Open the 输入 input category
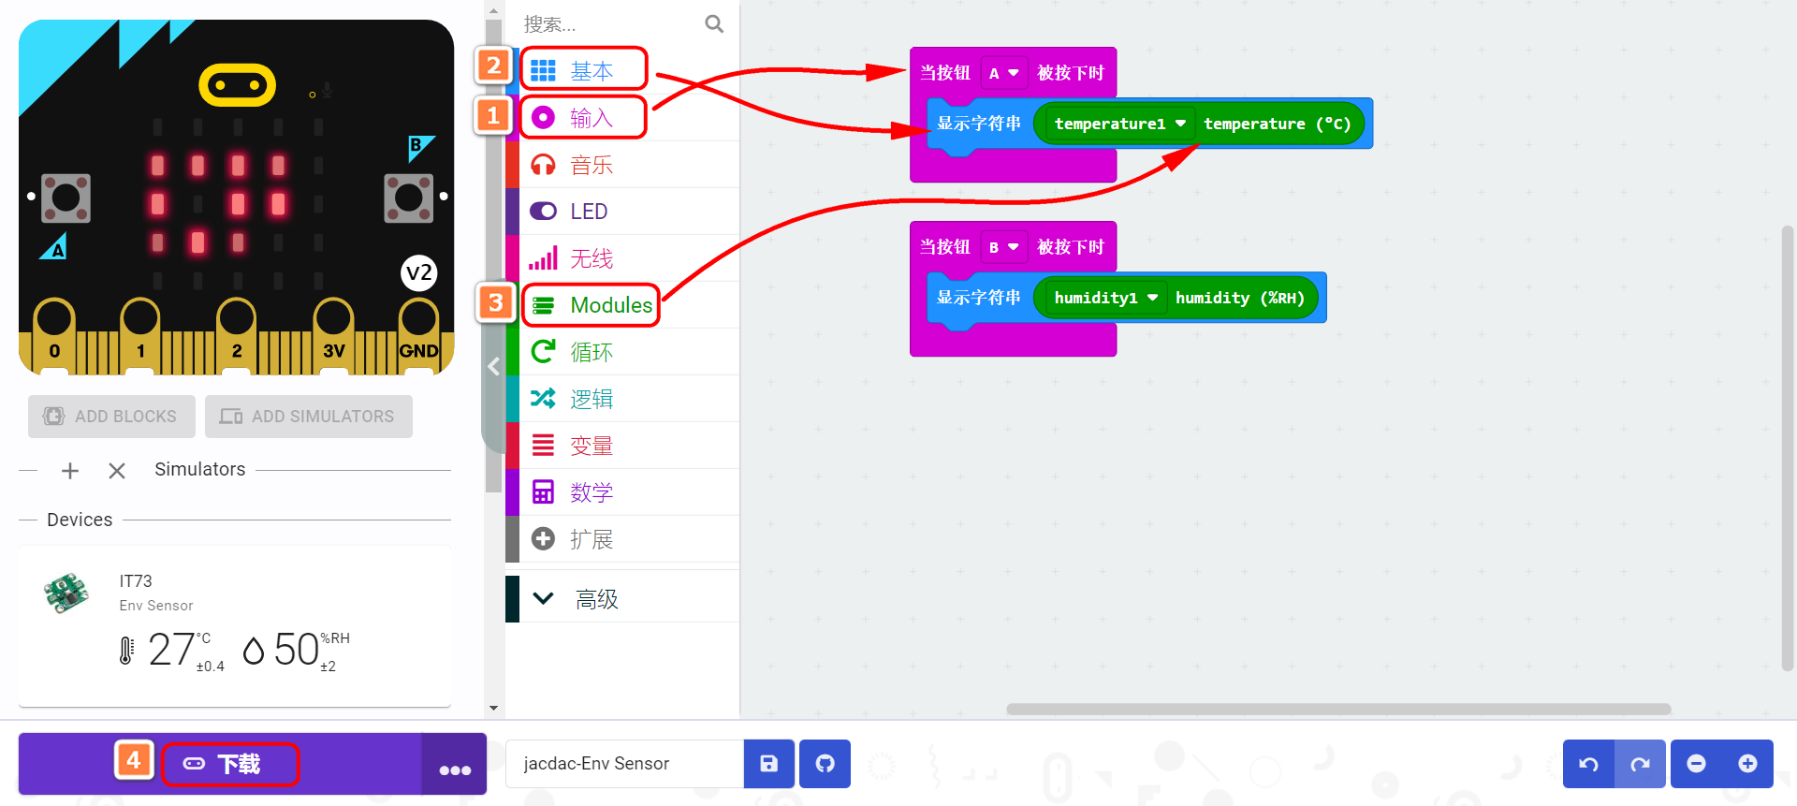The image size is (1797, 806). click(591, 118)
